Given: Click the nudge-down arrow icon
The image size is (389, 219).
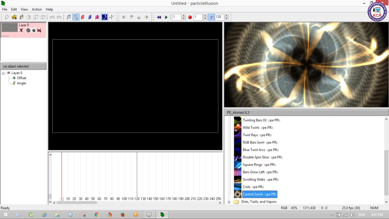Looking at the screenshot, I should pos(139,17).
